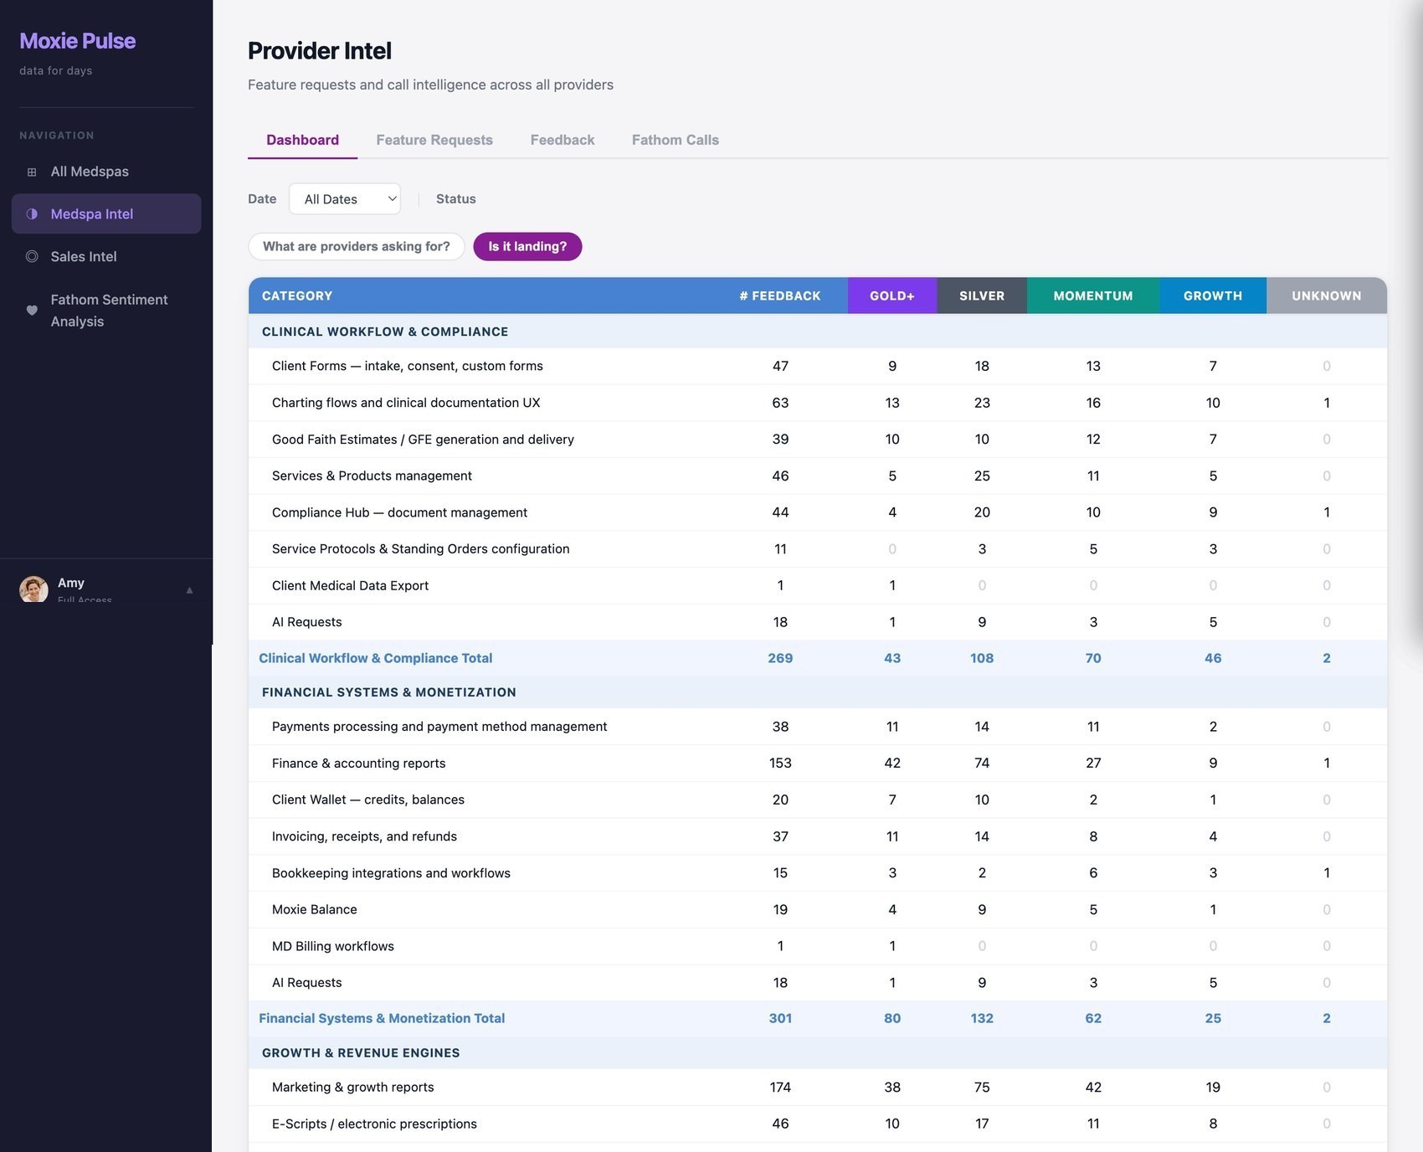The image size is (1423, 1152).
Task: Click the 269 feedback total for Clinical Workflow
Action: tap(780, 659)
